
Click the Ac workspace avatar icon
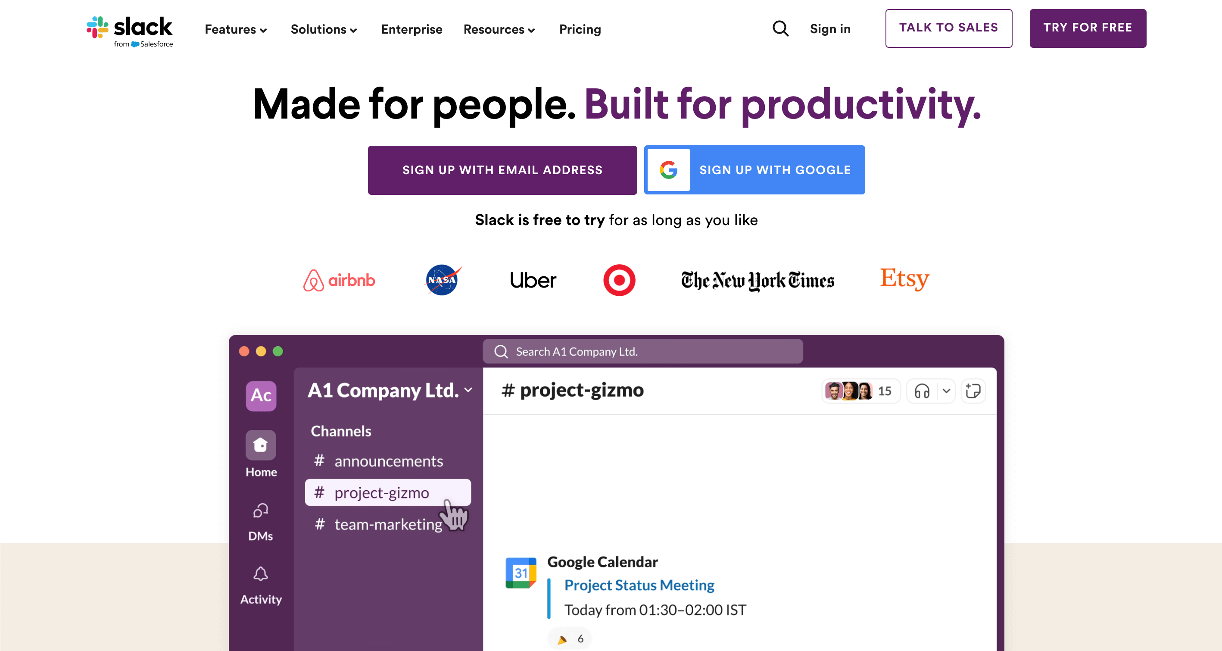point(260,395)
